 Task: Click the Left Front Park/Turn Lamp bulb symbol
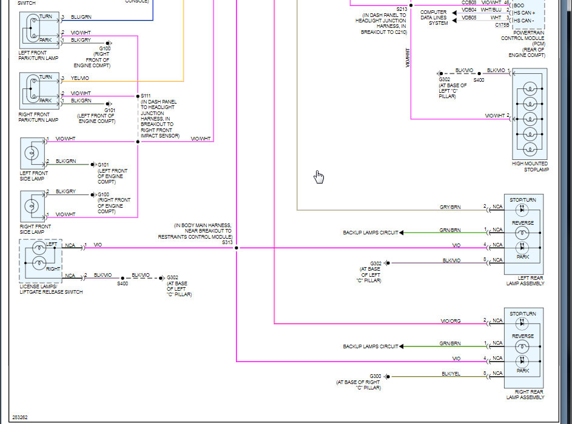[x=33, y=27]
